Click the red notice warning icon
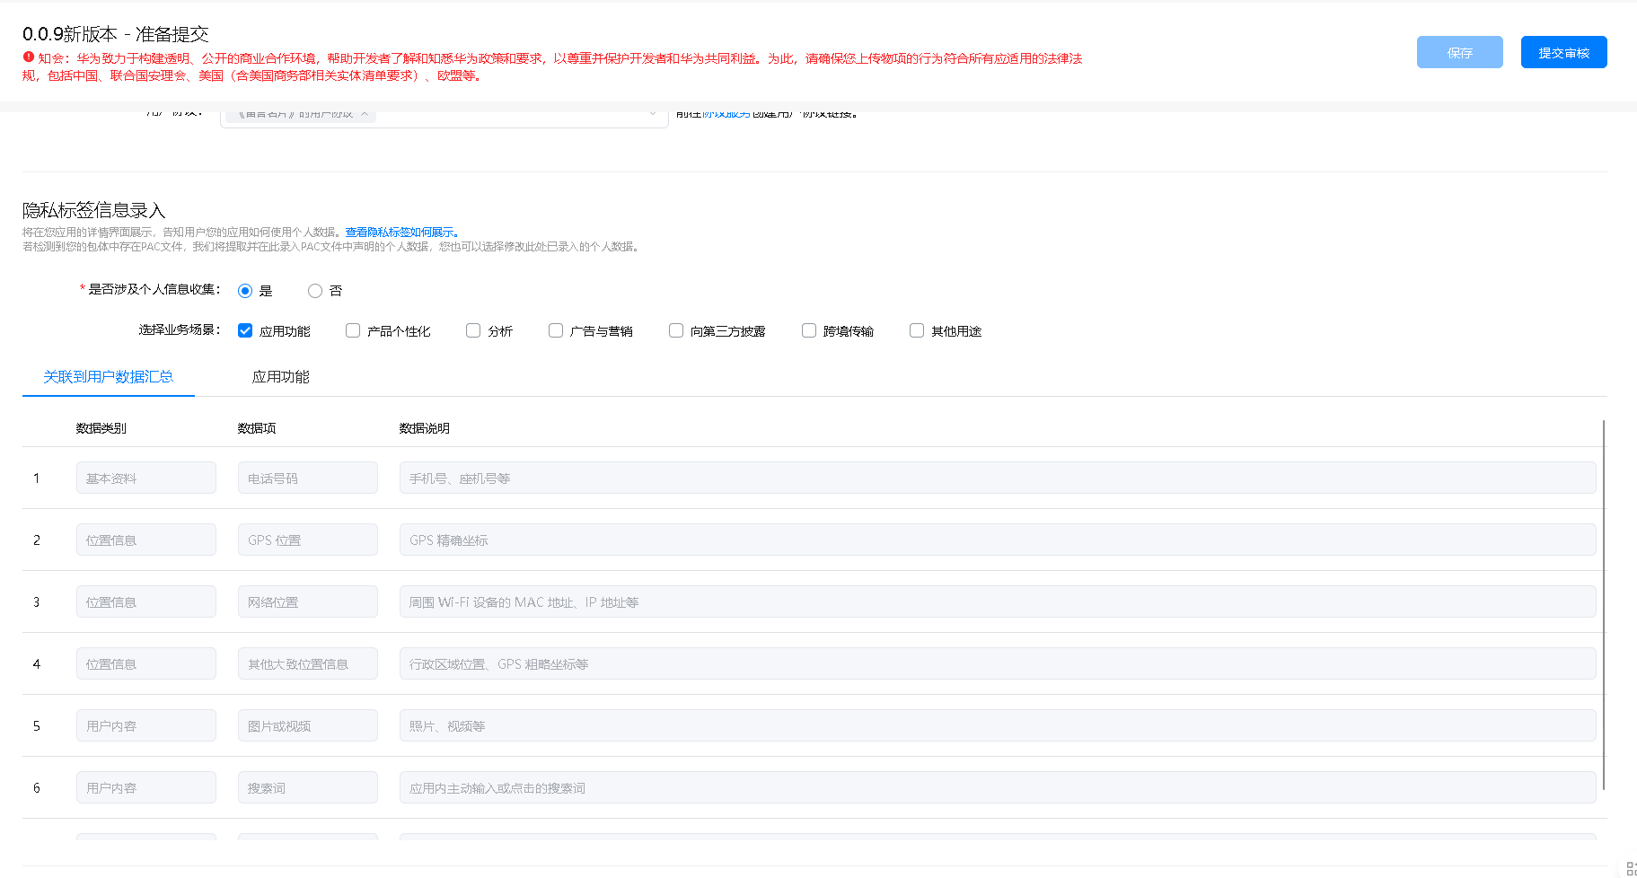Screen dimensions: 1637x878 [29, 57]
